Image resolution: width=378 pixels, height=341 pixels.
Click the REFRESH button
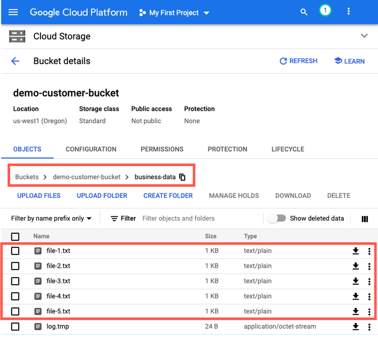pos(299,61)
